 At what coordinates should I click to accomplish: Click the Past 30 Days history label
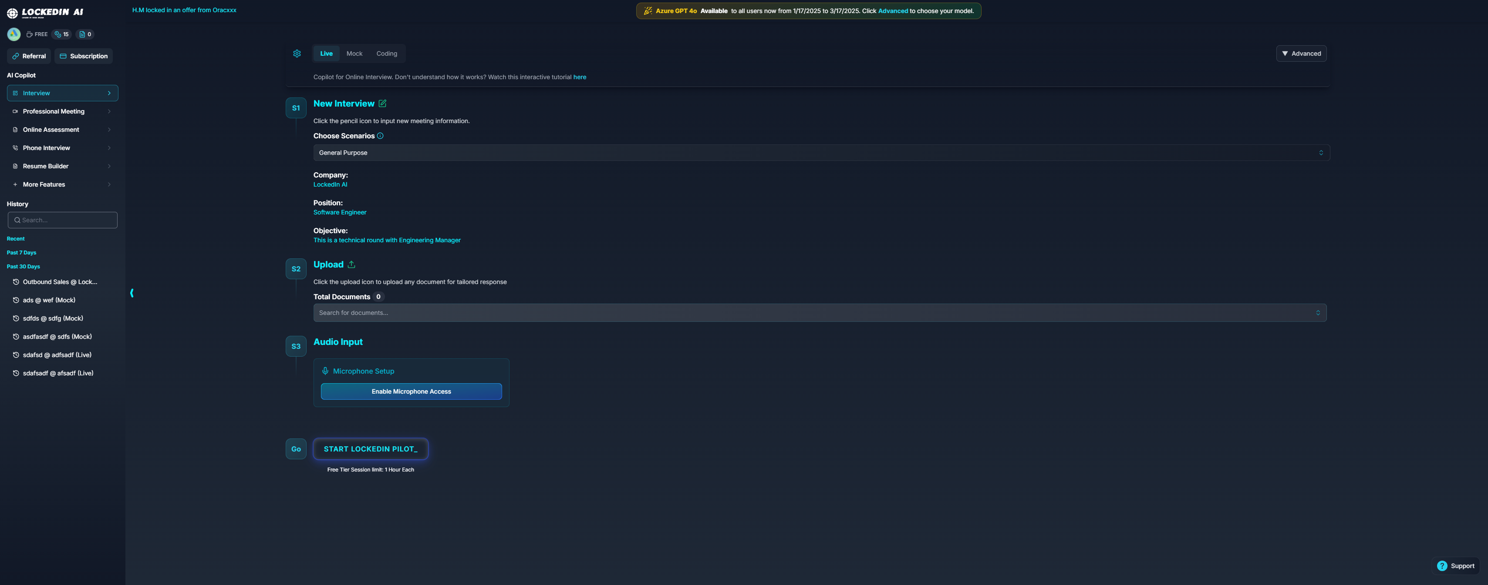click(x=23, y=267)
